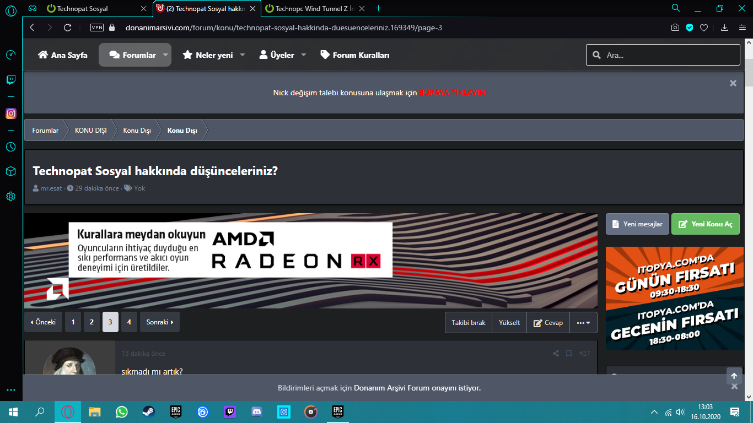The height and width of the screenshot is (423, 753).
Task: Click Takibi bırak to unfollow thread
Action: pyautogui.click(x=469, y=323)
